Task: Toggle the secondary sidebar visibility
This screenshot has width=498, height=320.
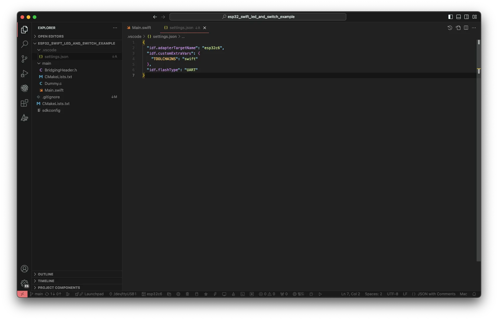Action: coord(466,17)
